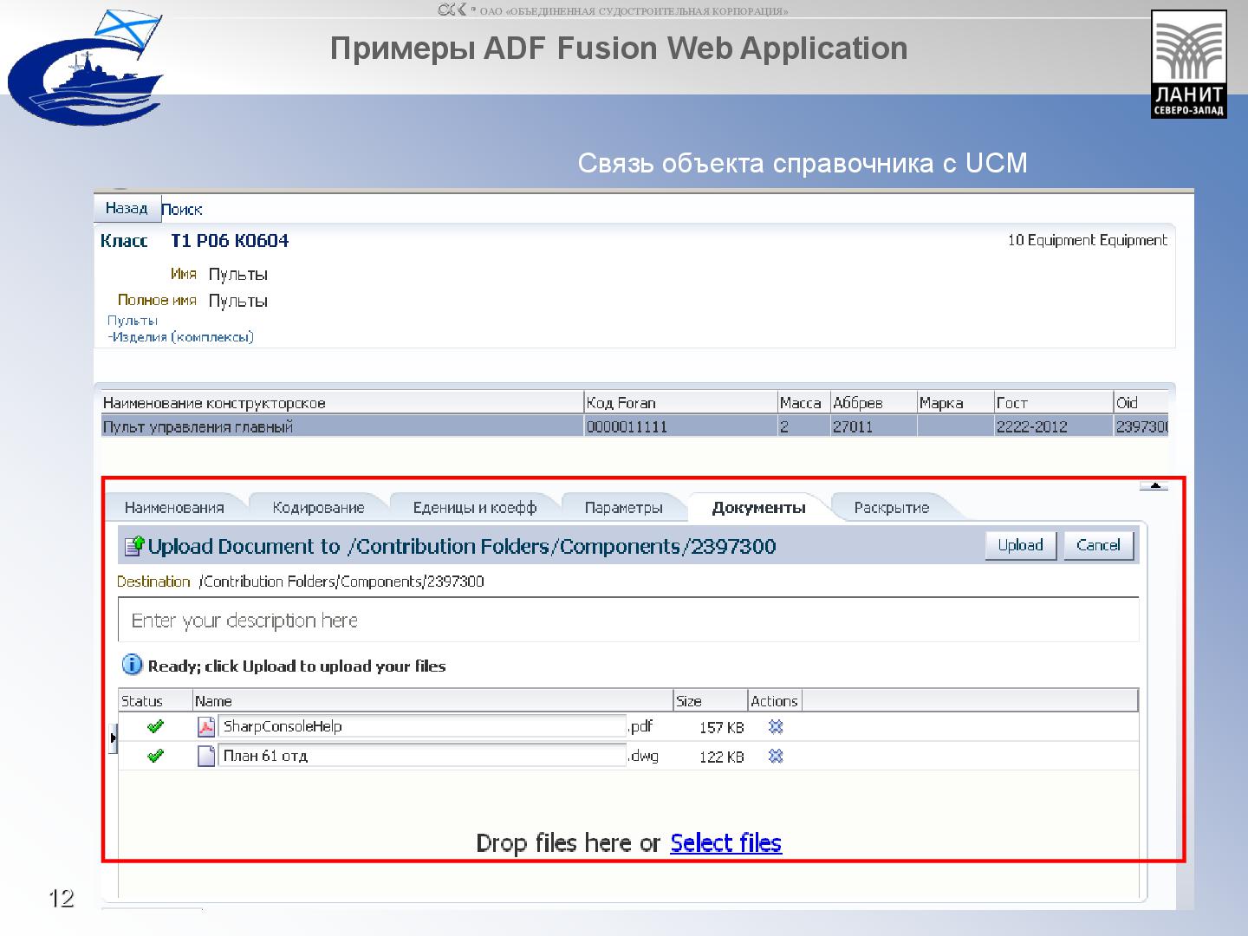Collapse the documents panel via the arrow

[x=1154, y=485]
